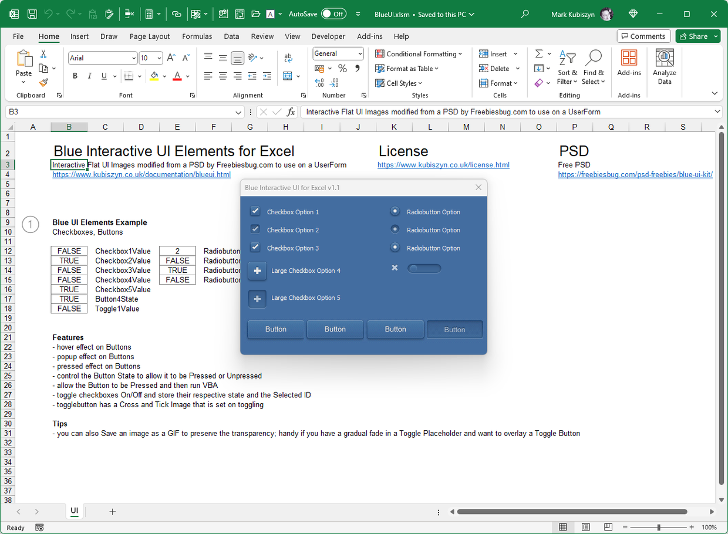This screenshot has height=534, width=728.
Task: Open Add-ins from the ribbon
Action: coord(629,63)
